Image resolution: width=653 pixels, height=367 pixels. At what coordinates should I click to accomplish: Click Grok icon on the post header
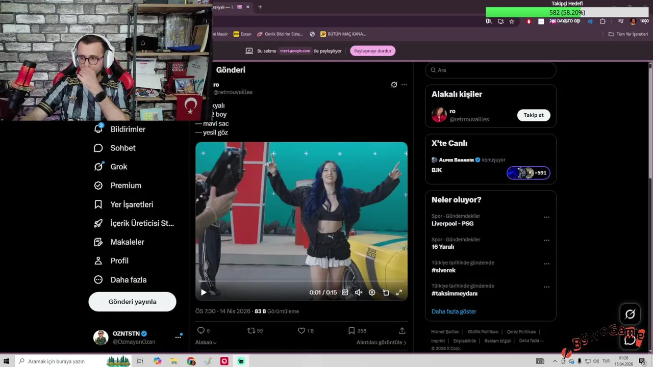tap(394, 85)
